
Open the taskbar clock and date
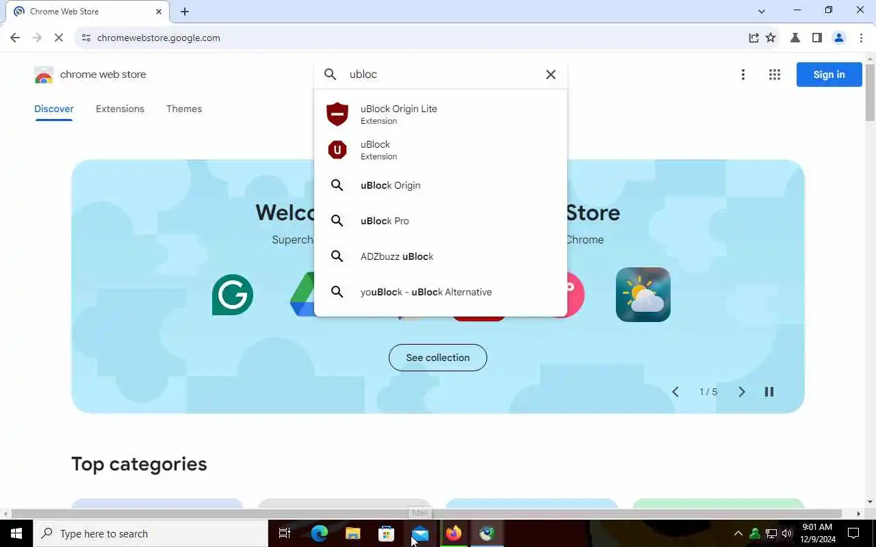pyautogui.click(x=816, y=533)
